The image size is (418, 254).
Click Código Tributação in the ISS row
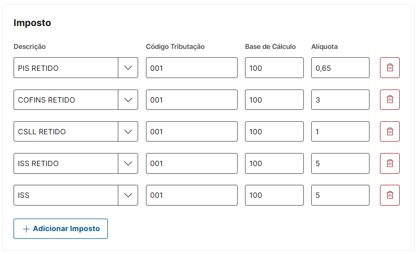(x=191, y=195)
